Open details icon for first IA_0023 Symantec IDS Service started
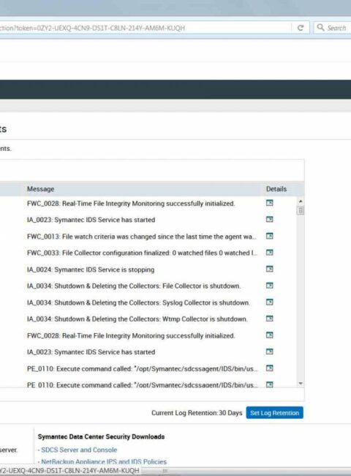Image resolution: width=351 pixels, height=476 pixels. click(269, 219)
